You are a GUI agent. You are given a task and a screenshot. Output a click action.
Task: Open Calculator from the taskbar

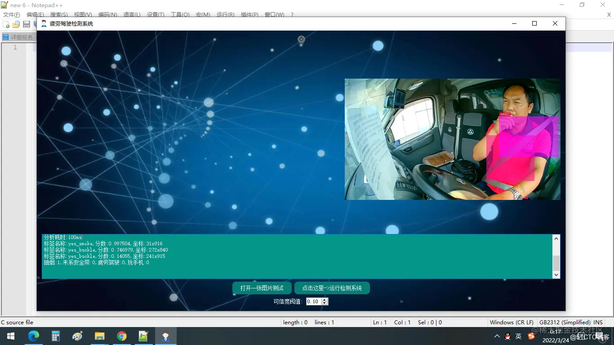pos(55,336)
